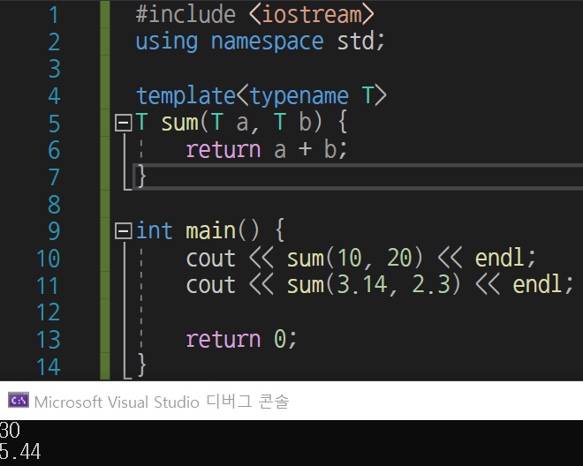
Task: Click line number 6 in the gutter
Action: click(x=54, y=150)
